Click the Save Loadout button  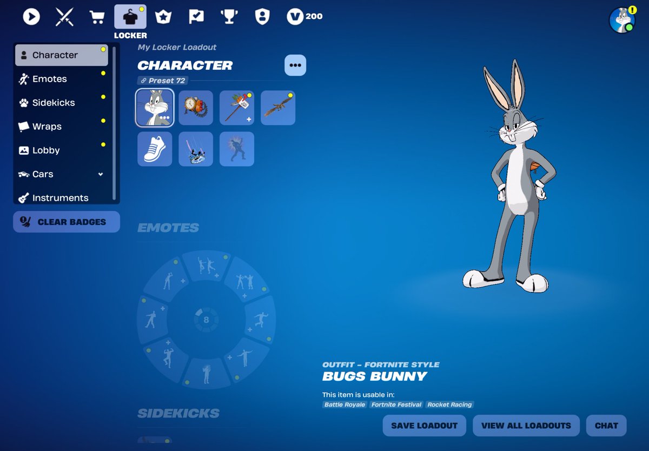click(x=425, y=426)
